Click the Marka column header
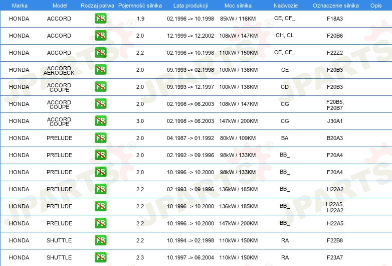This screenshot has width=392, height=266. point(20,6)
